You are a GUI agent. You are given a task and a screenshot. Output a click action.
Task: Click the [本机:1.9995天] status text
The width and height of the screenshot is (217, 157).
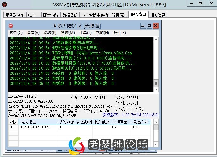click(x=129, y=109)
